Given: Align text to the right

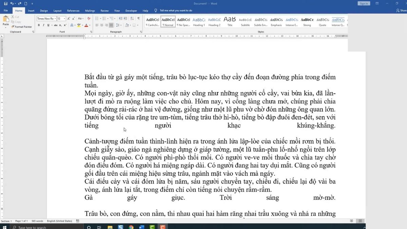Looking at the screenshot, I should pos(106,25).
